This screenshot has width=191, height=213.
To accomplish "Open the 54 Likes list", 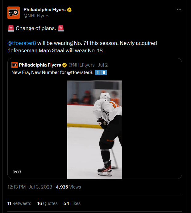I will (72, 203).
